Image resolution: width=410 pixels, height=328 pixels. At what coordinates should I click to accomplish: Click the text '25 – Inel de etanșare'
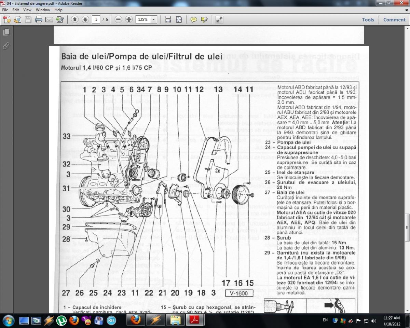(290, 173)
